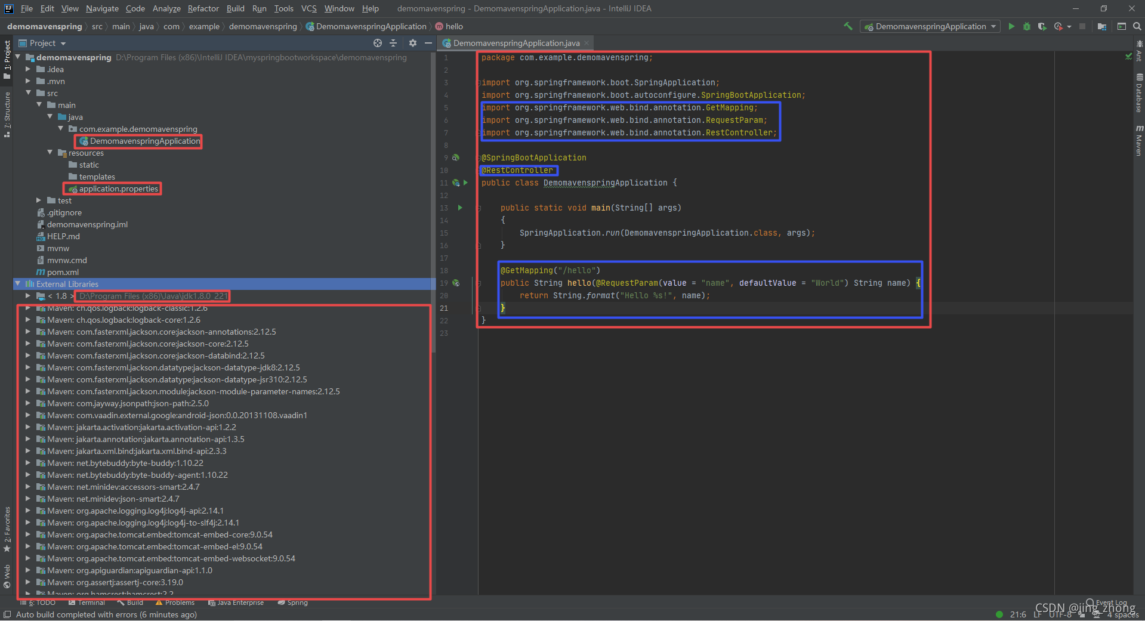The image size is (1145, 621).
Task: Select DemomavenspringApplication class in project tree
Action: 145,141
